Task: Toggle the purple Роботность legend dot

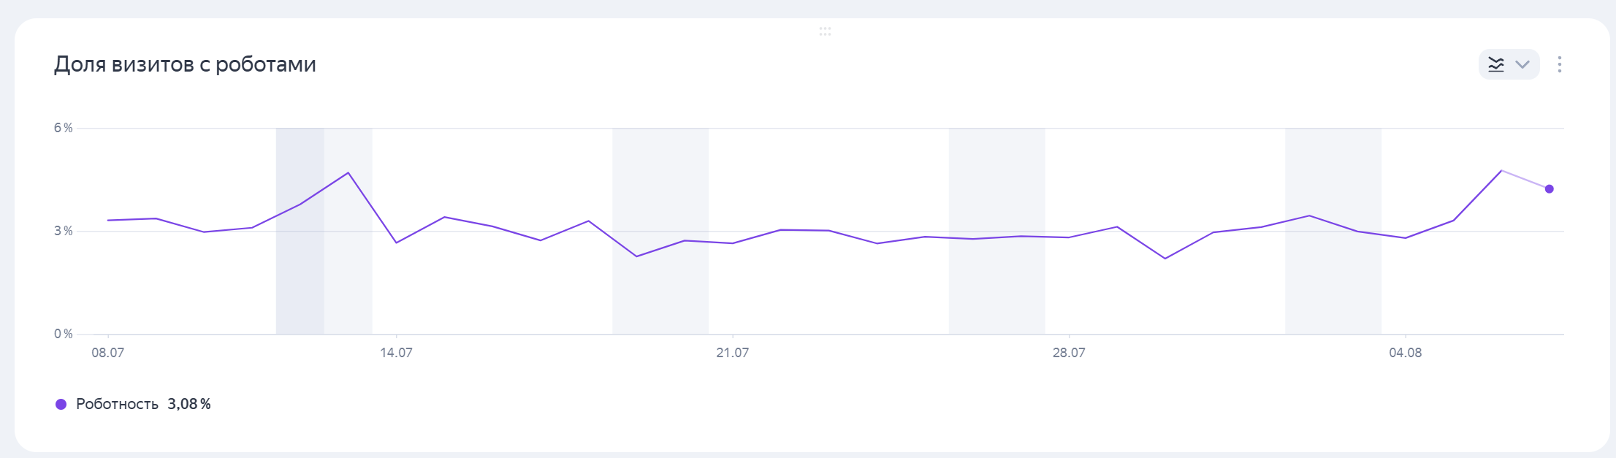Action: [x=61, y=404]
